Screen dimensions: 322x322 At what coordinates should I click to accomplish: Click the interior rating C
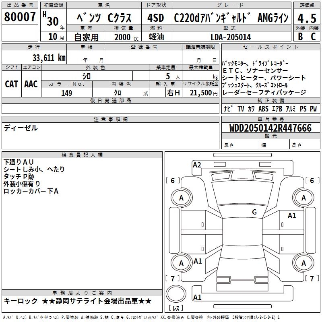click(313, 37)
